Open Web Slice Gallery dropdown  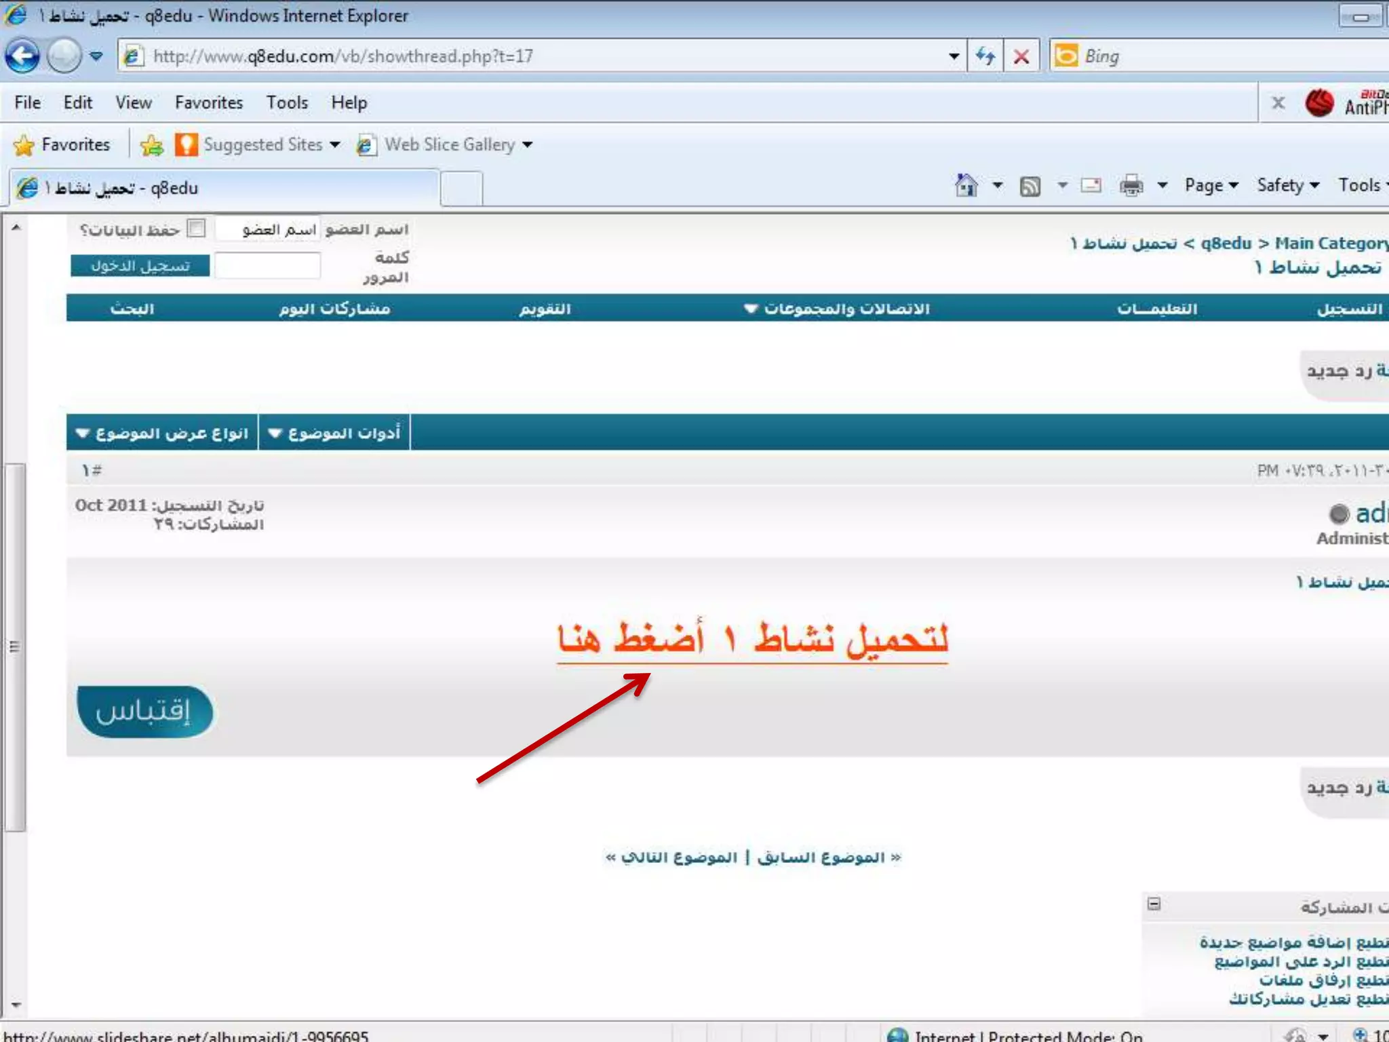pyautogui.click(x=445, y=144)
